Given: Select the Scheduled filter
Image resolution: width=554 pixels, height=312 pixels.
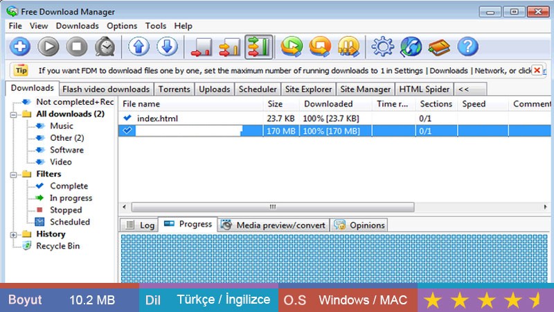Looking at the screenshot, I should click(x=70, y=222).
